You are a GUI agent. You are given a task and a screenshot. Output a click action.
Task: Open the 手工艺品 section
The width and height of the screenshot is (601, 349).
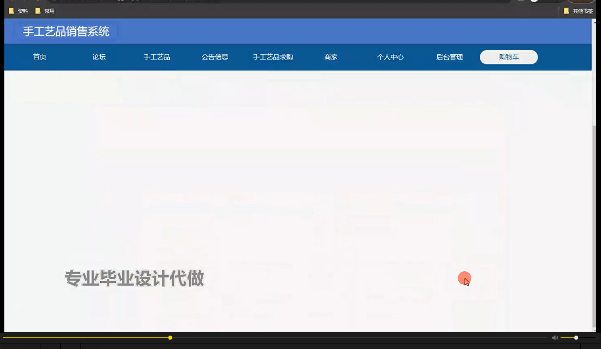[157, 57]
